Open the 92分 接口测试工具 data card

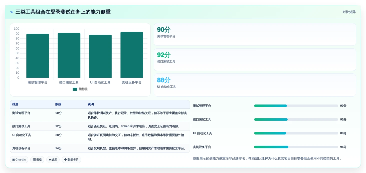[255, 59]
